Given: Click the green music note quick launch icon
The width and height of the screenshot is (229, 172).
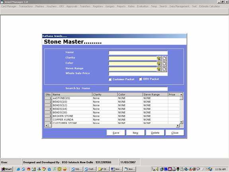Looking at the screenshot, I should pos(55,169).
